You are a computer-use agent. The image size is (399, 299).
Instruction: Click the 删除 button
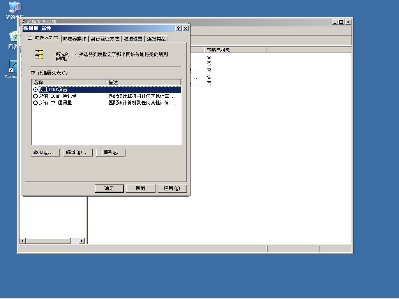(111, 152)
